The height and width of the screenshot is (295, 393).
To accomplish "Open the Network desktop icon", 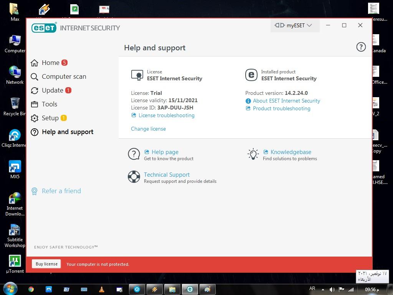I will pos(15,75).
